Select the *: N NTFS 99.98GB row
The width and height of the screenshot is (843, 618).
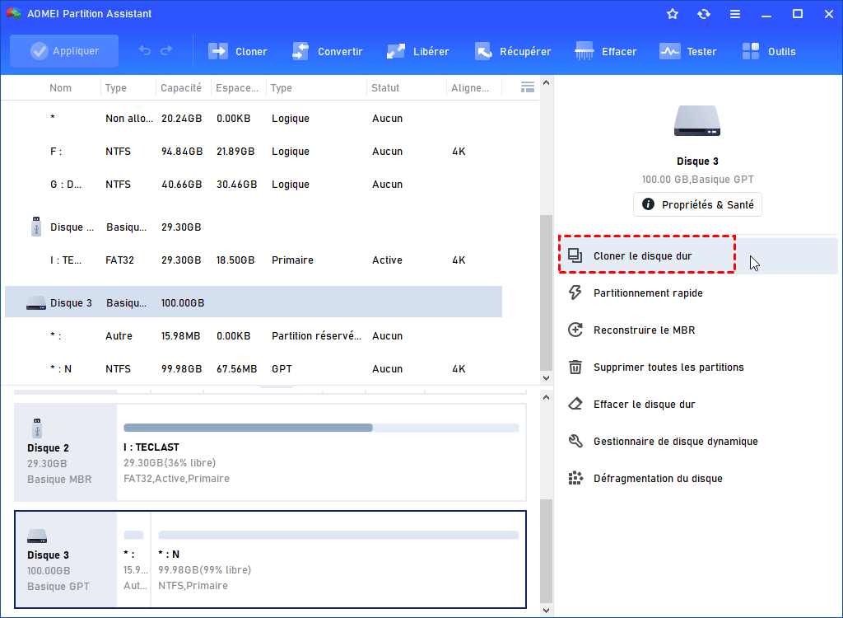click(x=254, y=369)
